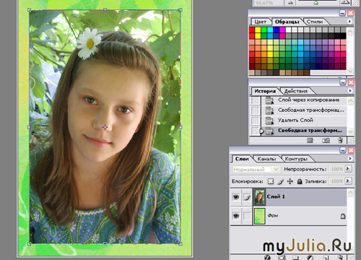Expand the Заливка fill arrow
This screenshot has height=260, width=361.
tap(348, 181)
